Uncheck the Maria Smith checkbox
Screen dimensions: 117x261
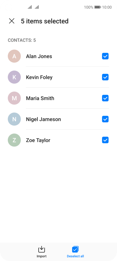coord(105,98)
